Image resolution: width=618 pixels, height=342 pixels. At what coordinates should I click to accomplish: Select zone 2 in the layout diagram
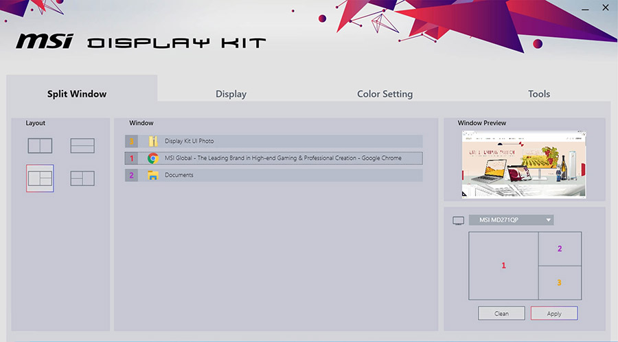point(560,249)
